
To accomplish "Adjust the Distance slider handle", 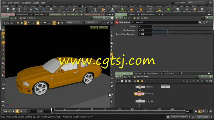I will [153, 26].
